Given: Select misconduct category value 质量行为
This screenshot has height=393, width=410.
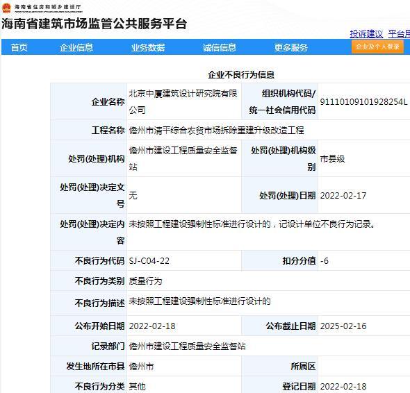Looking at the screenshot, I should point(145,281).
